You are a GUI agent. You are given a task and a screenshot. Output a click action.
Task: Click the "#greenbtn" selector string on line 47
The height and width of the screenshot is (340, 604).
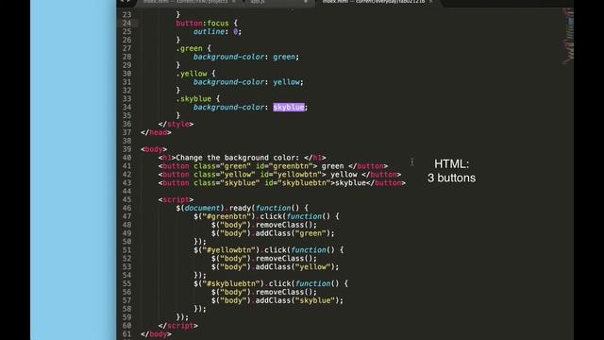(226, 216)
